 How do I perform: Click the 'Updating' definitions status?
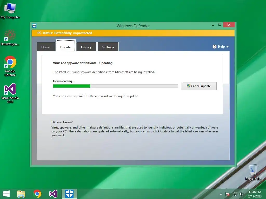(x=106, y=63)
